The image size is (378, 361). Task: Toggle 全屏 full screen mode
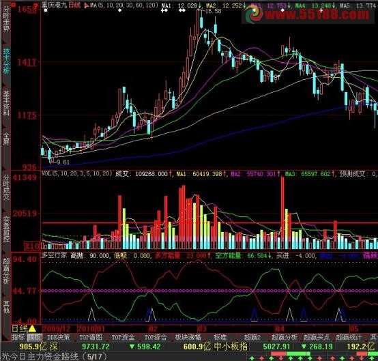6,138
